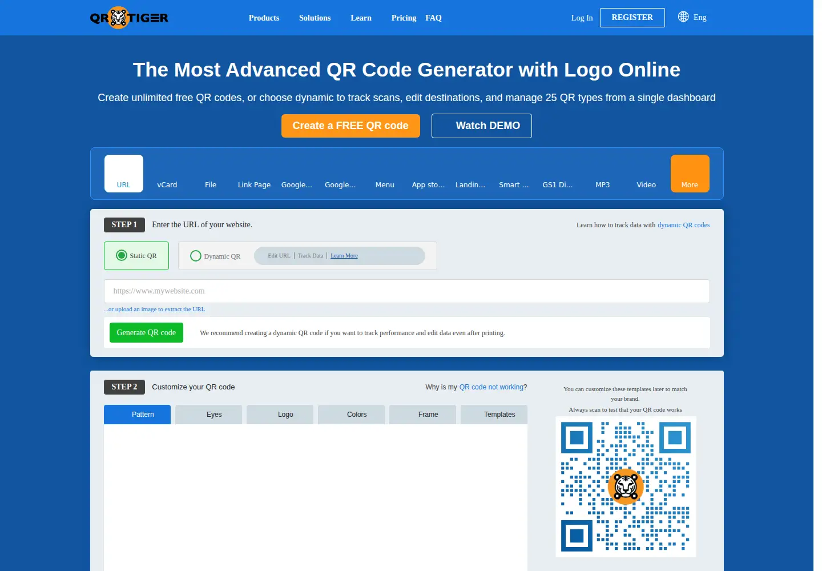The height and width of the screenshot is (571, 822).
Task: Switch to the Pattern tab
Action: pos(137,415)
